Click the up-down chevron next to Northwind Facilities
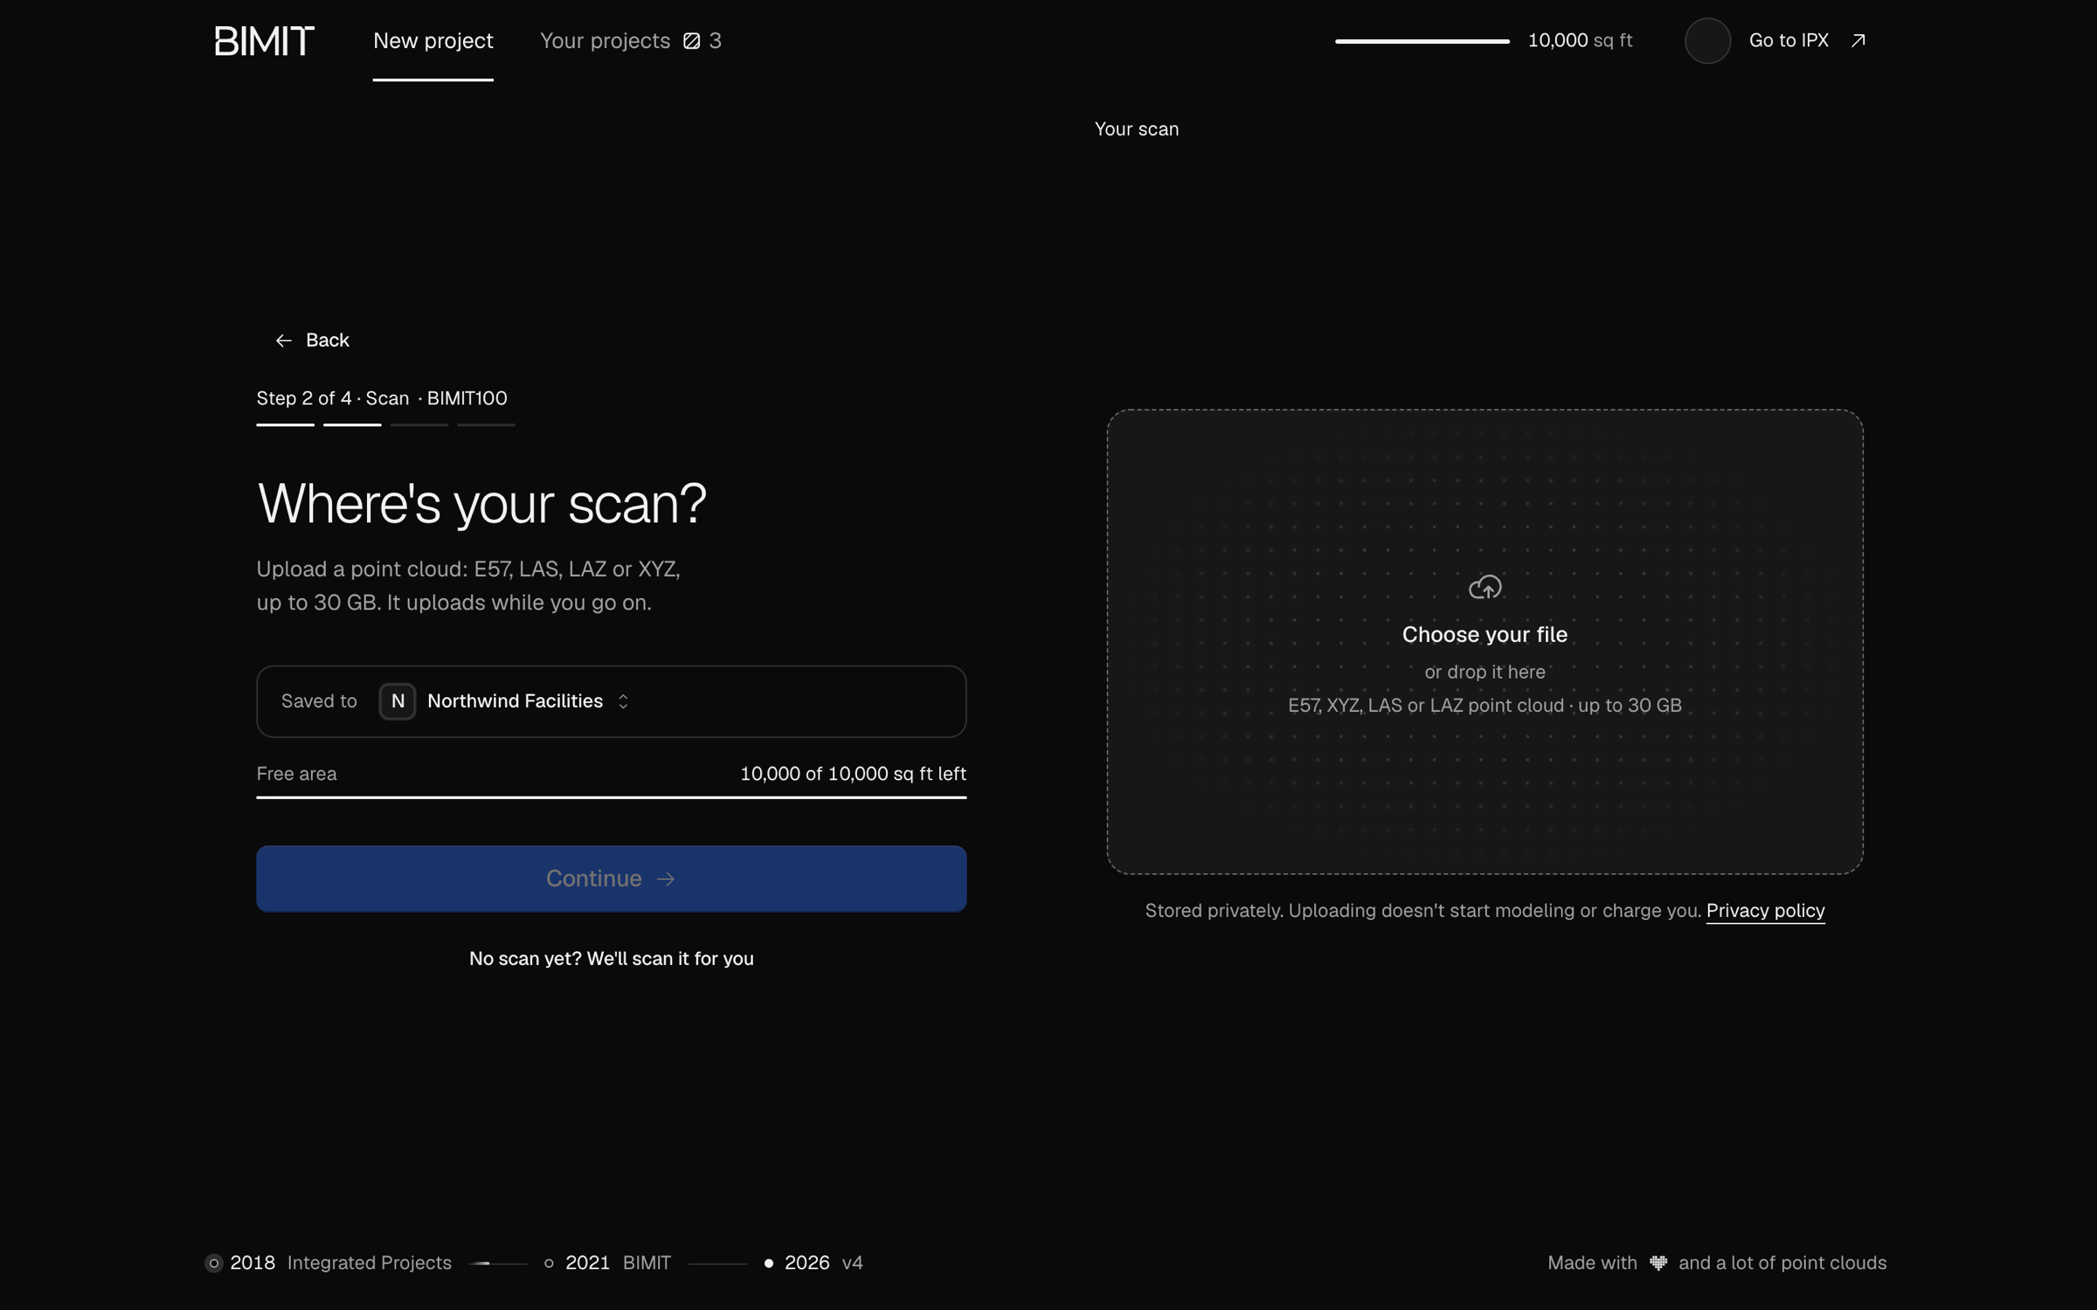Image resolution: width=2097 pixels, height=1310 pixels. [623, 701]
